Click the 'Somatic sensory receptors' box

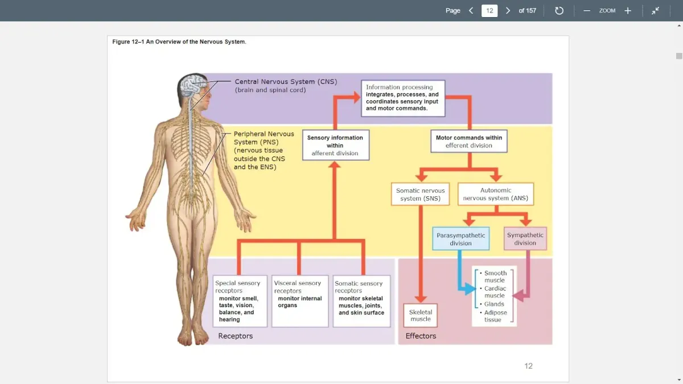click(361, 301)
